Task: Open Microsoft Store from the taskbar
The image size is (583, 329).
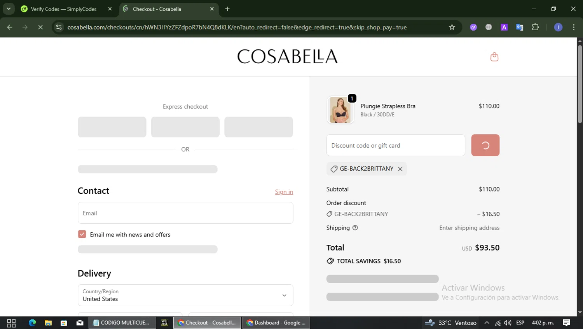Action: tap(64, 323)
